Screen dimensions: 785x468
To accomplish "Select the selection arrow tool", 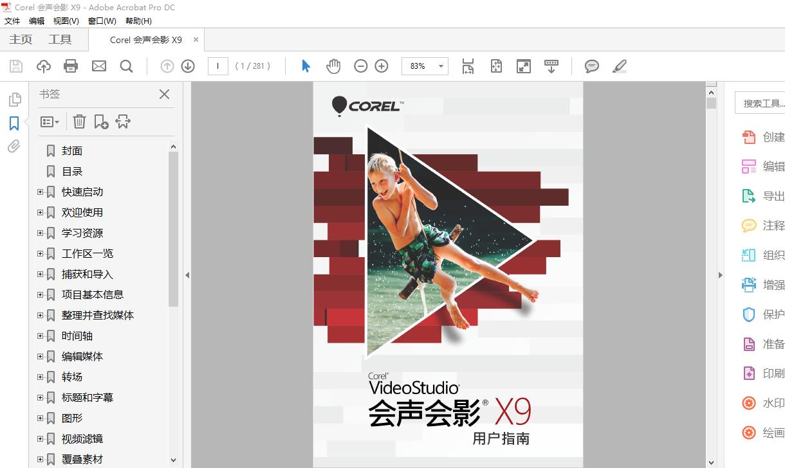I will tap(306, 66).
